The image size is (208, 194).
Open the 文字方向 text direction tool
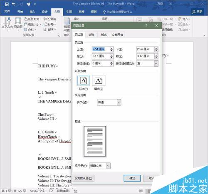click(x=7, y=23)
